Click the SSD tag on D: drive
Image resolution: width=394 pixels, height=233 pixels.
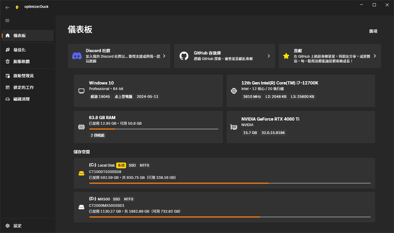116,199
